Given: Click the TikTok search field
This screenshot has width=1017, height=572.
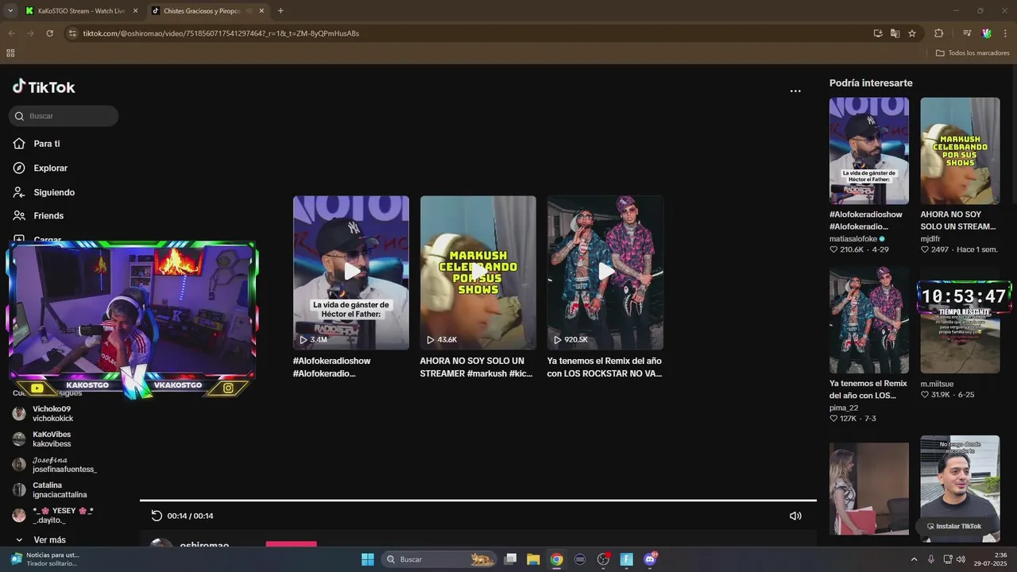Looking at the screenshot, I should [x=64, y=116].
